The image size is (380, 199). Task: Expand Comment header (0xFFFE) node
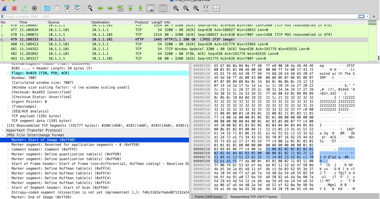[8, 150]
